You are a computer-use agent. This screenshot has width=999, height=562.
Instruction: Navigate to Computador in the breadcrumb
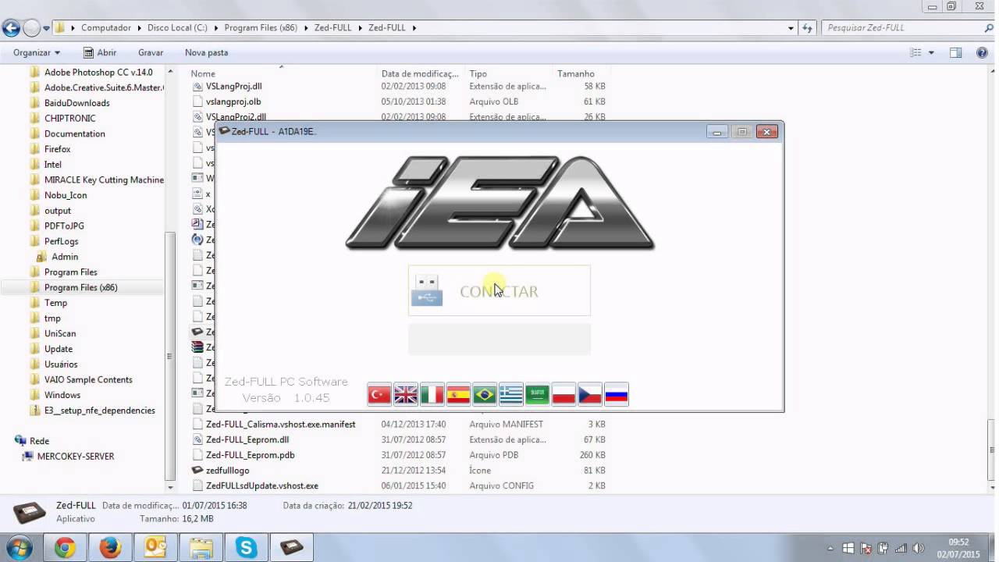point(106,28)
